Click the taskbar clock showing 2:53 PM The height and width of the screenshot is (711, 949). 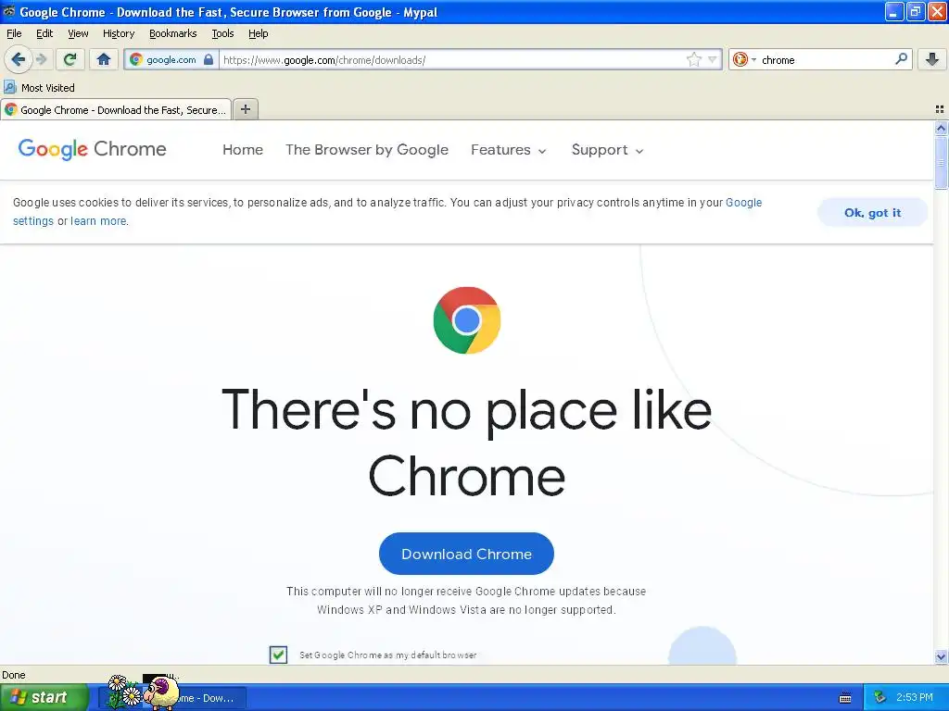click(915, 697)
